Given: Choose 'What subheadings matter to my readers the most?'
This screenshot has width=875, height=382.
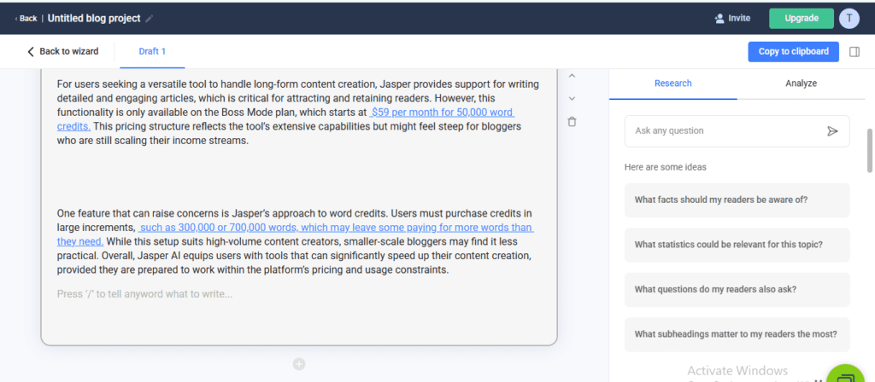Looking at the screenshot, I should [x=737, y=334].
